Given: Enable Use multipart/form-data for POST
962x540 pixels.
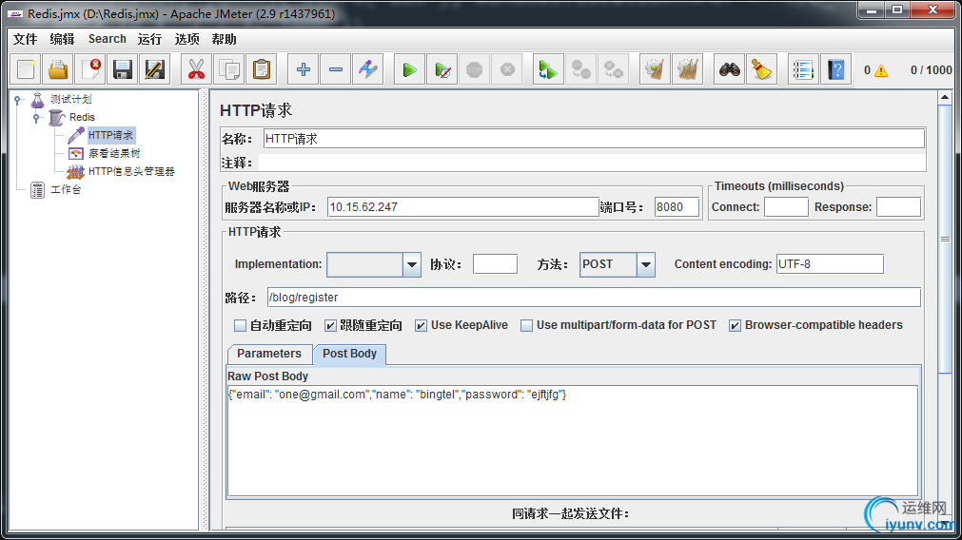Looking at the screenshot, I should 526,325.
